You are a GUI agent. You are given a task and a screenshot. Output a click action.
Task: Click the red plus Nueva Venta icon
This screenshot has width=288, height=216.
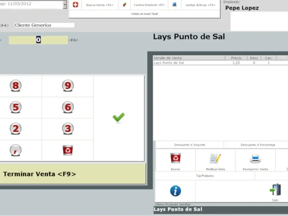[76, 5]
